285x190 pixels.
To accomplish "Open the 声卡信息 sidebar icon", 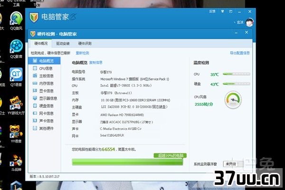I will point(35,121).
